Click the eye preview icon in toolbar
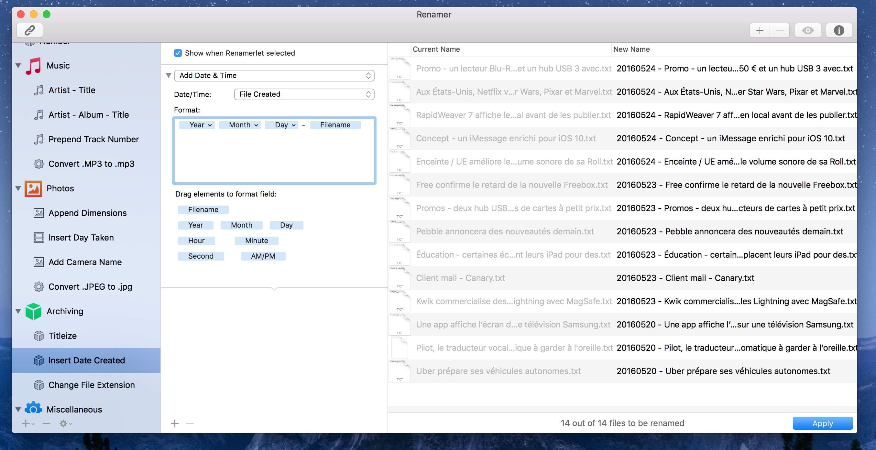 click(808, 31)
